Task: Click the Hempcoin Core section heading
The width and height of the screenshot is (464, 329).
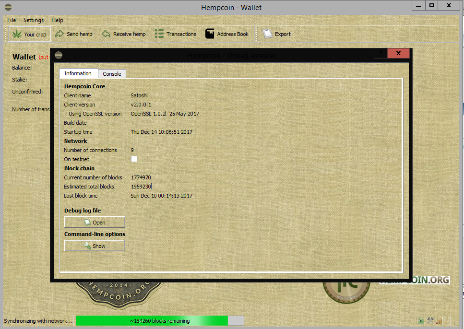Action: (x=84, y=86)
